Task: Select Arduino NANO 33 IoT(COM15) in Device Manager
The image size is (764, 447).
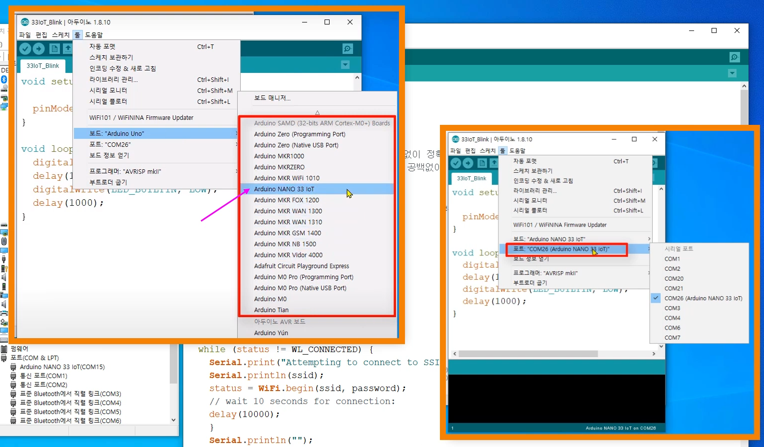Action: pos(62,367)
